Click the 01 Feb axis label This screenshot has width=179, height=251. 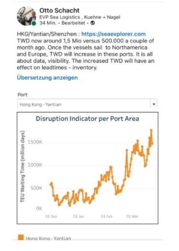click(x=107, y=217)
